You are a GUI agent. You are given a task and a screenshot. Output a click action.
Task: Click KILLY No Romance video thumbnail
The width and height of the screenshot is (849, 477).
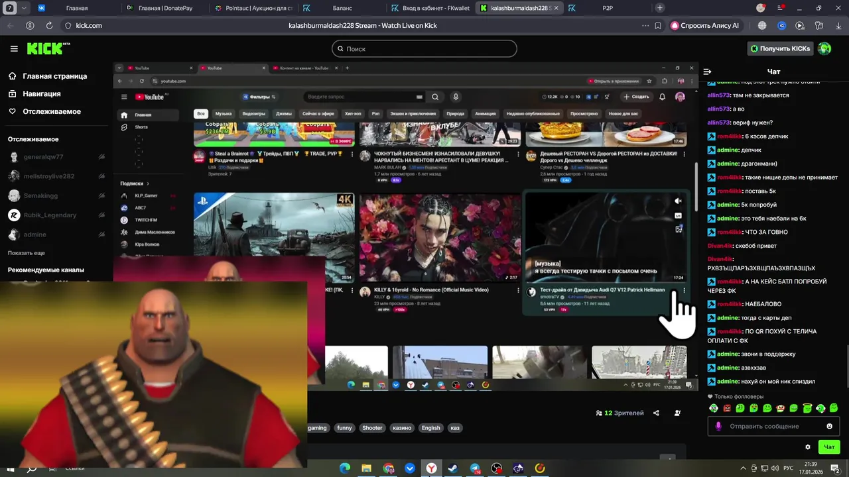pyautogui.click(x=440, y=237)
